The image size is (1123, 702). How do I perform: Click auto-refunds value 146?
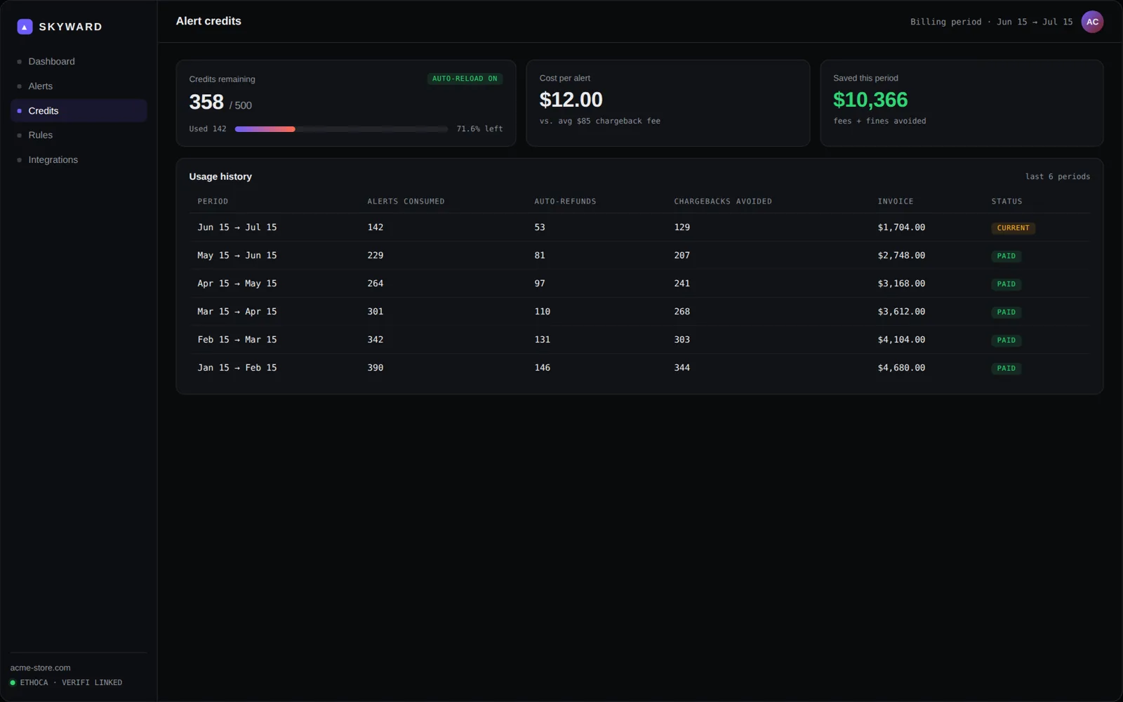point(543,368)
